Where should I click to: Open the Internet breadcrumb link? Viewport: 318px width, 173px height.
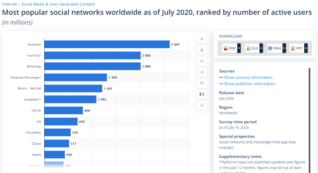pyautogui.click(x=10, y=4)
